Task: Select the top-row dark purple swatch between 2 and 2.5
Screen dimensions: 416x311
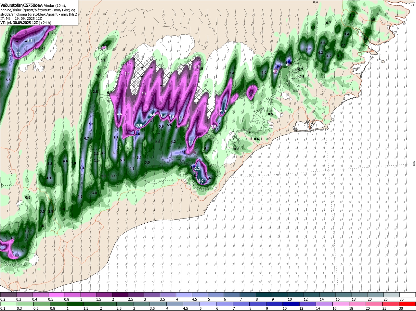Action: tap(120, 294)
